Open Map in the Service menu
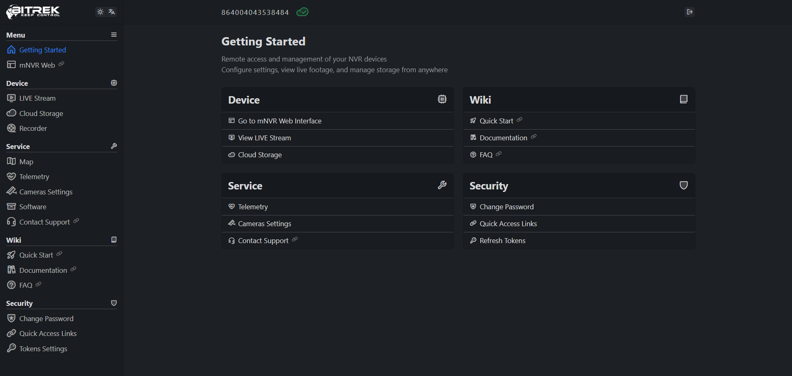Image resolution: width=792 pixels, height=376 pixels. pyautogui.click(x=26, y=162)
